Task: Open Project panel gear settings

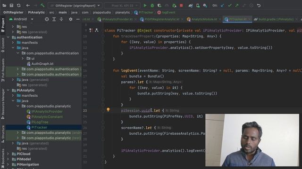Action: click(71, 19)
